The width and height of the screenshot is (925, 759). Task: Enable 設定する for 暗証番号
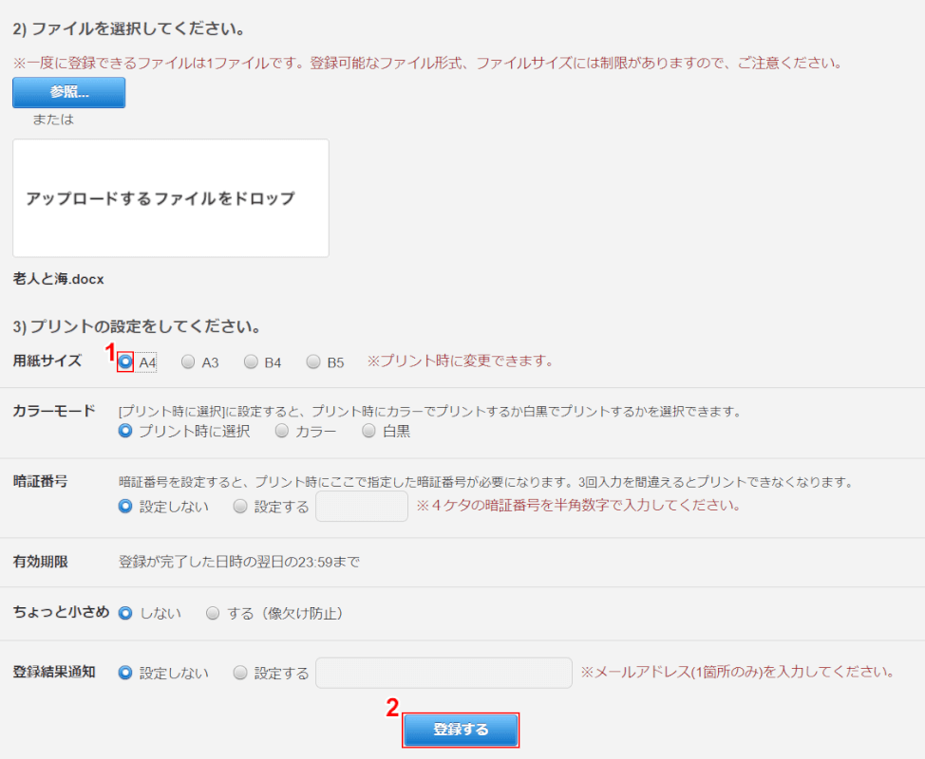click(240, 507)
